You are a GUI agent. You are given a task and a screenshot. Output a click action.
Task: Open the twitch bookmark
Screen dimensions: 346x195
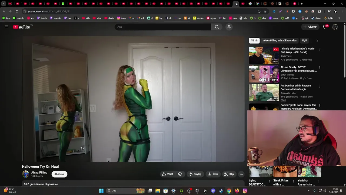(x=42, y=18)
